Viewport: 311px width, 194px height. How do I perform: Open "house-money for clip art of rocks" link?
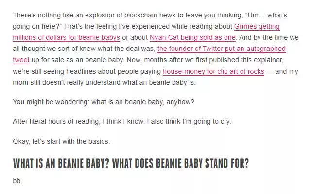click(x=213, y=72)
